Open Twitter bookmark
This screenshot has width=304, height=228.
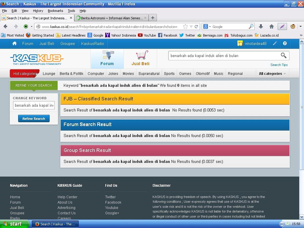[x=187, y=35]
